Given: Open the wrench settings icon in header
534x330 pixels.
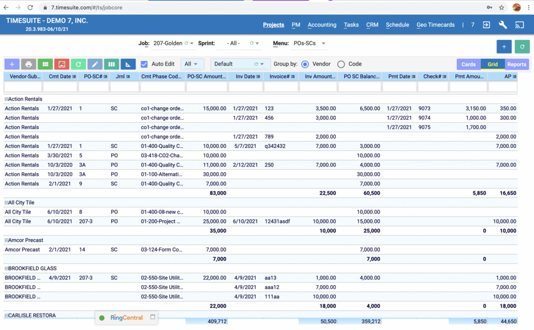Looking at the screenshot, I should point(502,25).
